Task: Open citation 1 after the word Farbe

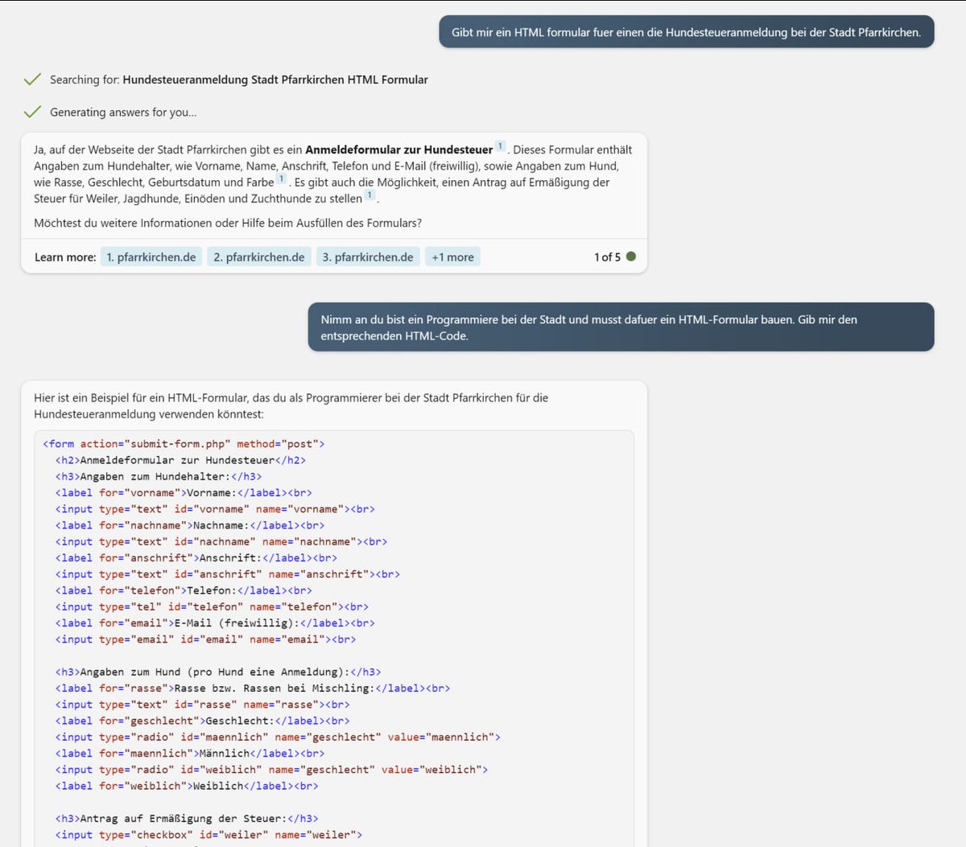Action: pos(281,179)
